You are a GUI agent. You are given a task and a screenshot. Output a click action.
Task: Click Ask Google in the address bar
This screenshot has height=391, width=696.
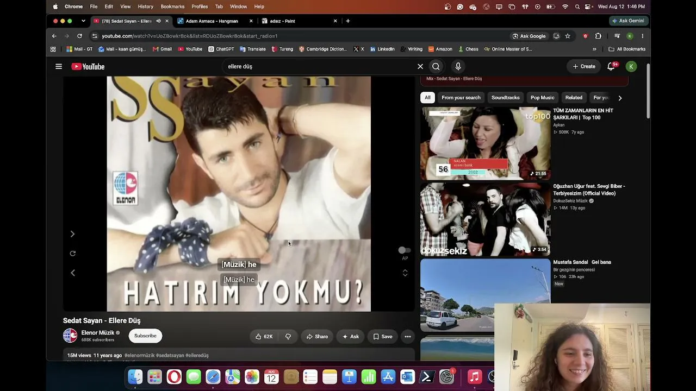pos(529,36)
